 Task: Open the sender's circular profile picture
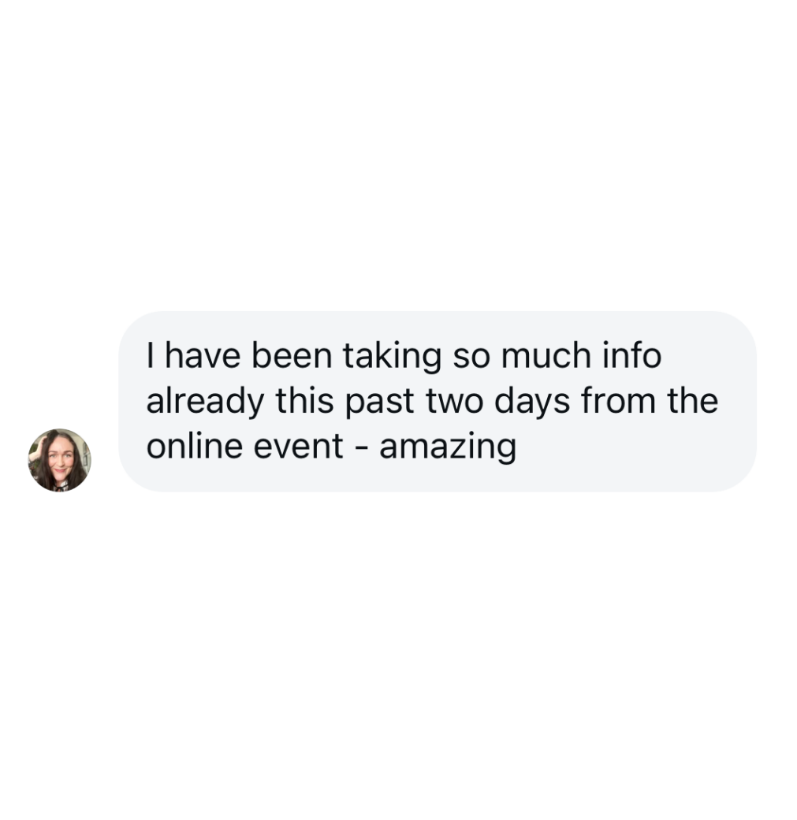59,460
